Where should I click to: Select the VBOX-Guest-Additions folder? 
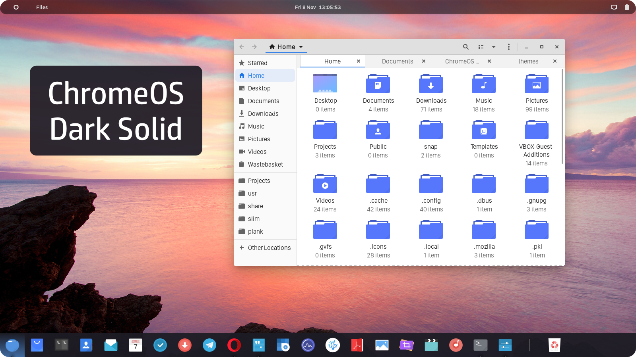[x=537, y=130]
